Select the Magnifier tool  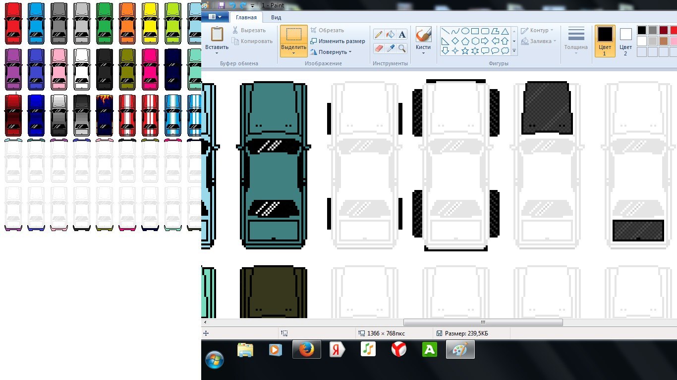pos(402,48)
